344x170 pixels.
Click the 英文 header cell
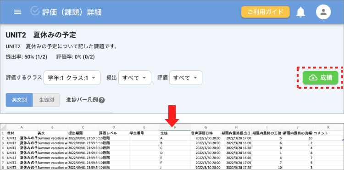(x=52, y=133)
